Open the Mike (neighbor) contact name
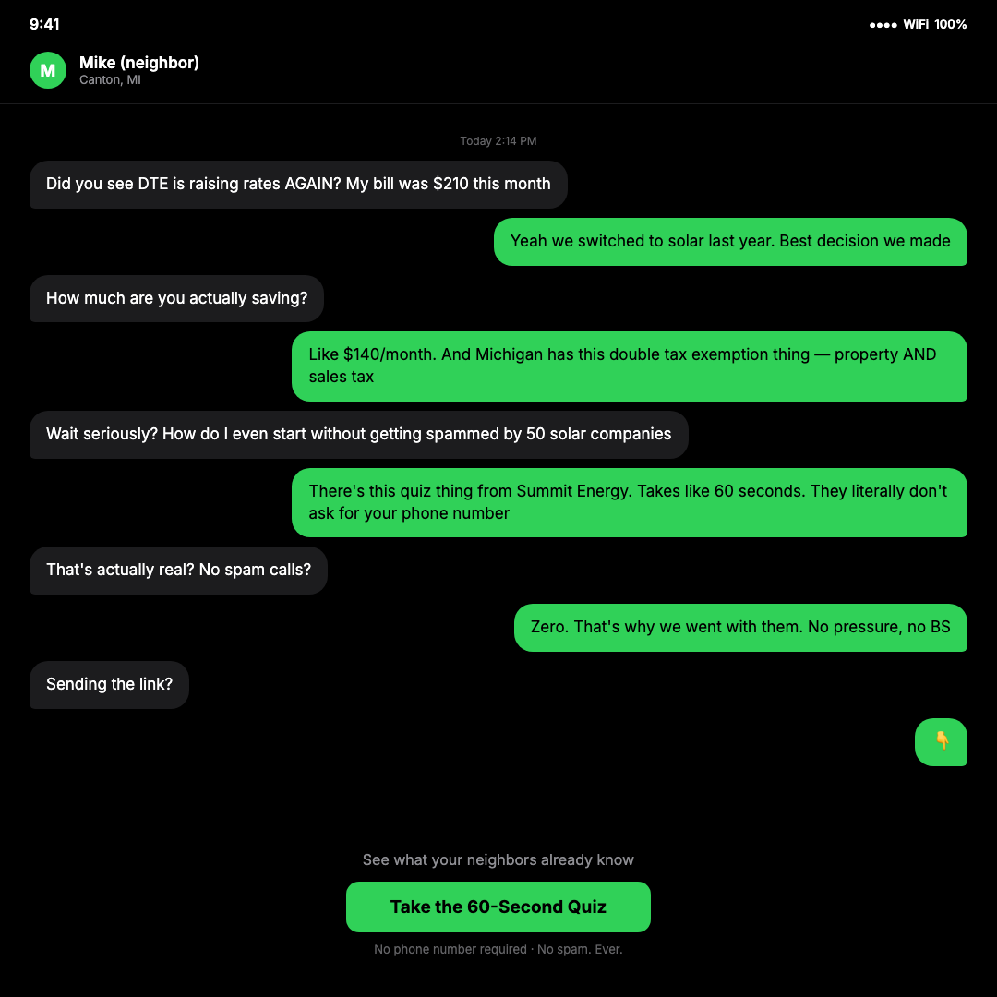 (x=139, y=63)
